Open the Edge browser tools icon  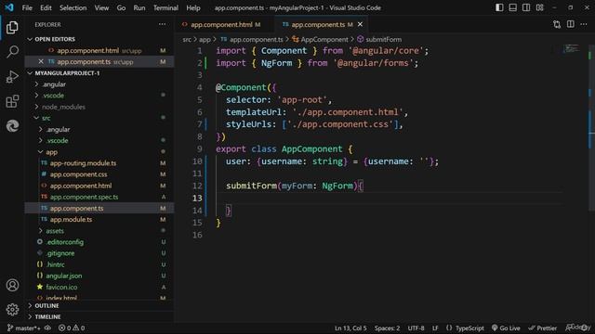point(12,126)
